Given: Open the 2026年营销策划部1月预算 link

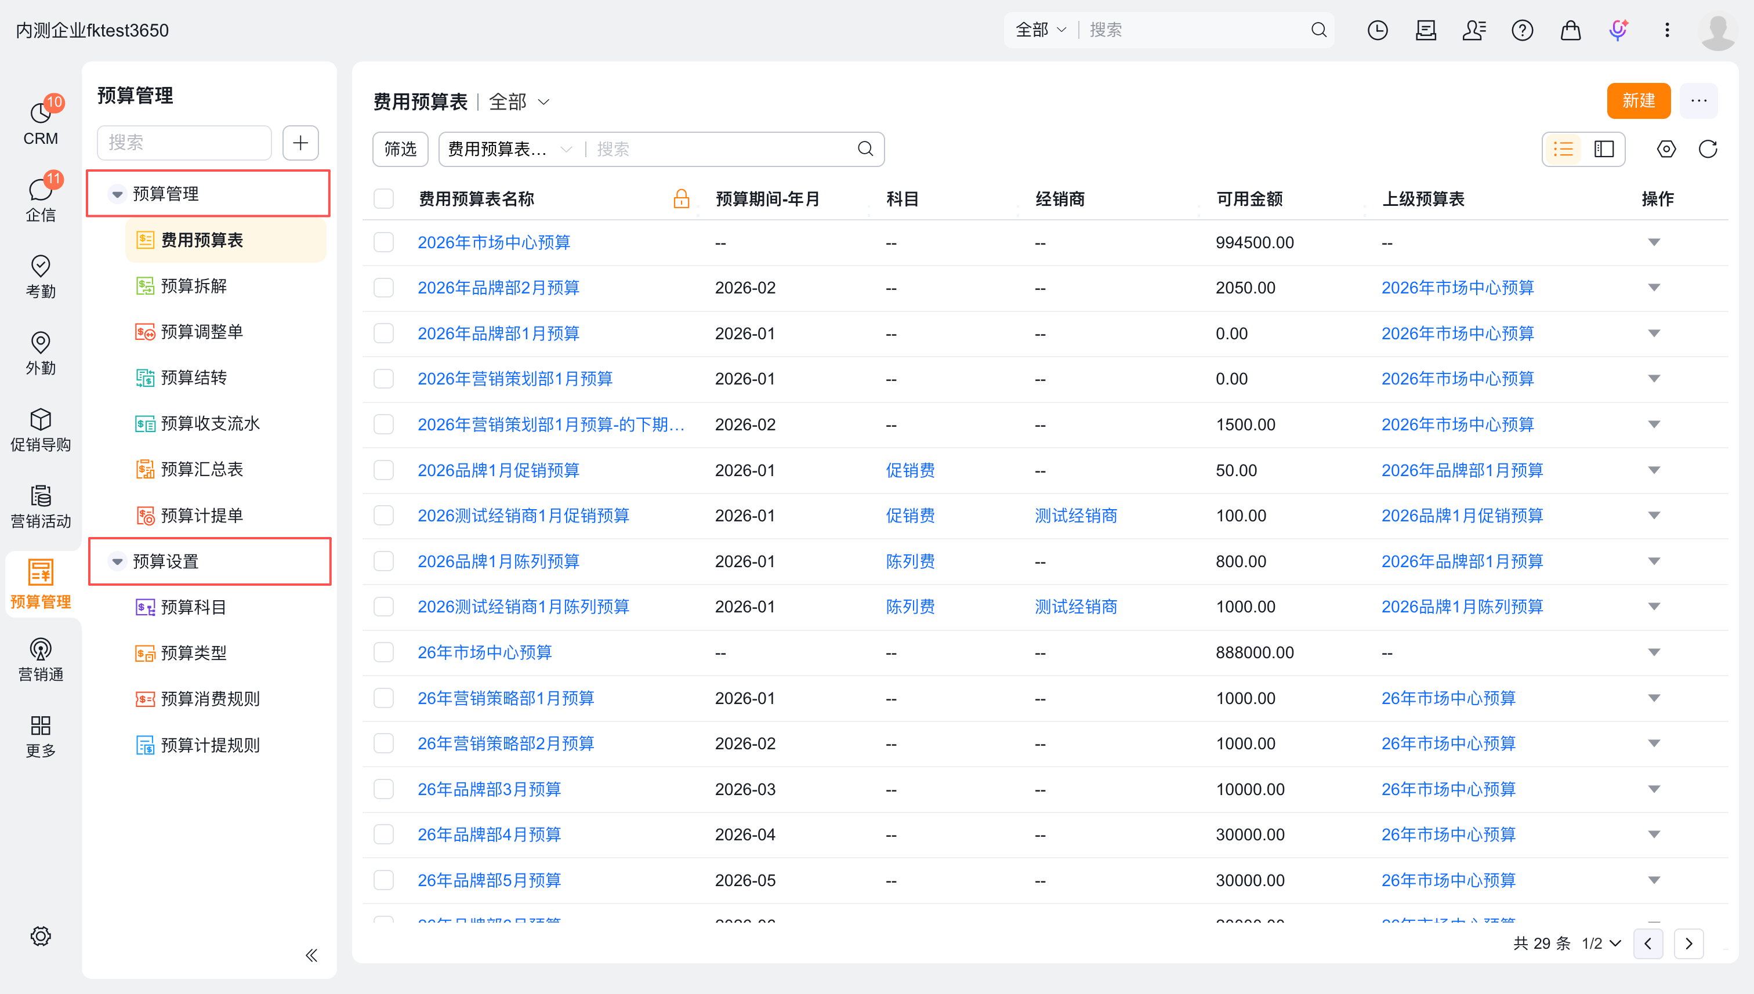Looking at the screenshot, I should point(515,379).
